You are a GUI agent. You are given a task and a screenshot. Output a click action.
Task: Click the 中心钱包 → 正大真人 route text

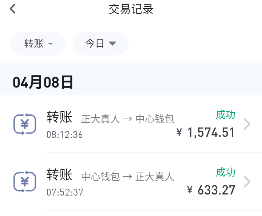127,177
